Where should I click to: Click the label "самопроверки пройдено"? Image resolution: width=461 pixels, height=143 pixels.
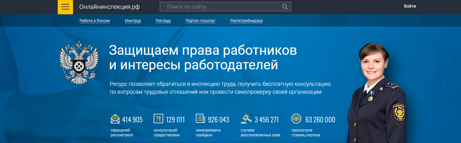click(x=209, y=133)
